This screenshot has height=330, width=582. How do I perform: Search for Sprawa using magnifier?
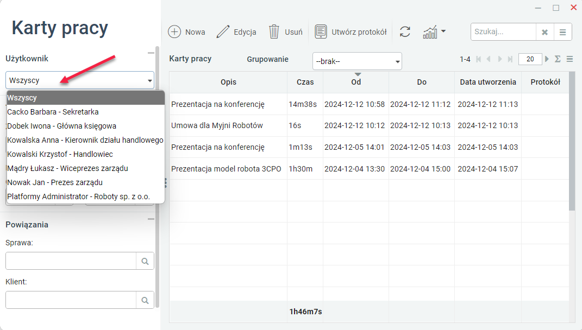145,261
